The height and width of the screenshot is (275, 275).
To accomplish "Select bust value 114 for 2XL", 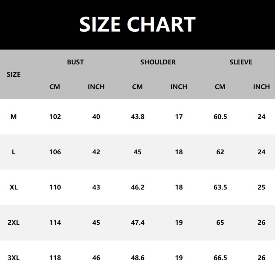I will coord(55,223).
